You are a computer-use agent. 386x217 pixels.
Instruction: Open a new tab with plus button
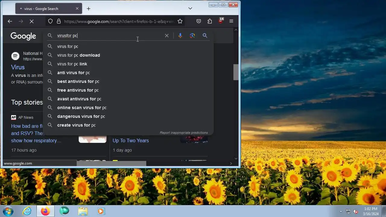click(x=88, y=8)
